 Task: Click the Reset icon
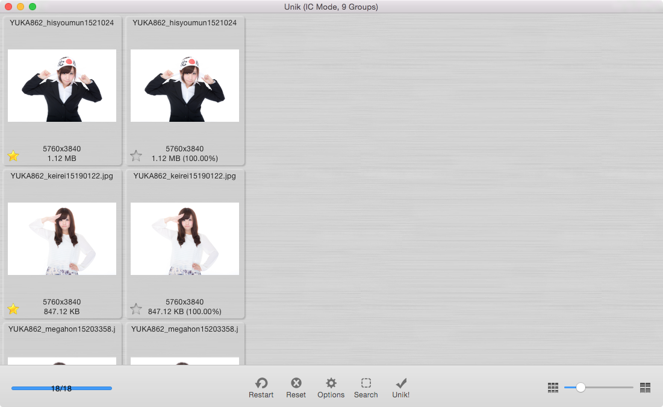[x=296, y=383]
